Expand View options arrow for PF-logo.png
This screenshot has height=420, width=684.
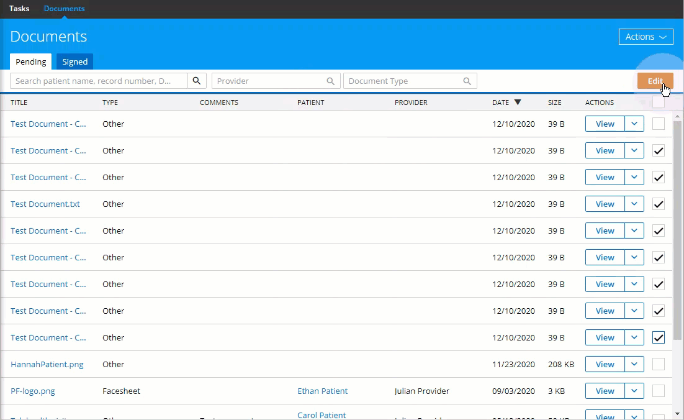(634, 391)
